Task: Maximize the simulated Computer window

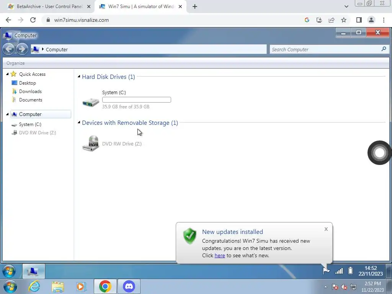Action: (x=358, y=33)
